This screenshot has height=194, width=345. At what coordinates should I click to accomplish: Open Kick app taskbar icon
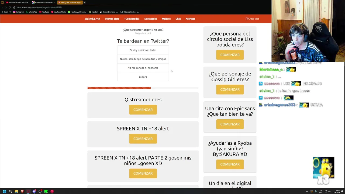pyautogui.click(x=46, y=191)
